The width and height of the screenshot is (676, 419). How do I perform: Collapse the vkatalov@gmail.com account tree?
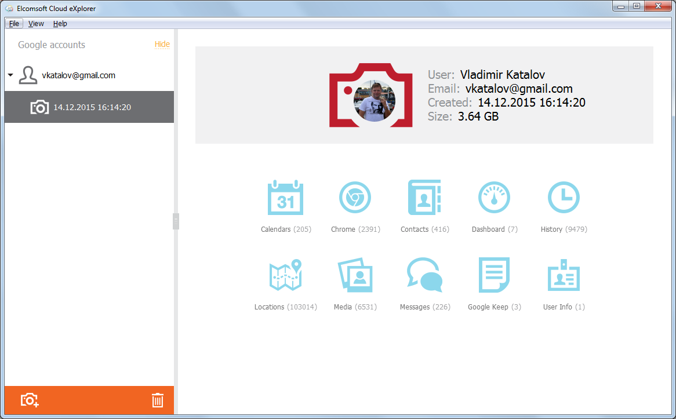[x=10, y=75]
